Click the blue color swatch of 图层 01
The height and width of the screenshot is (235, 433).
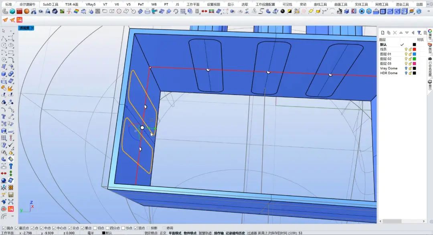pyautogui.click(x=415, y=54)
